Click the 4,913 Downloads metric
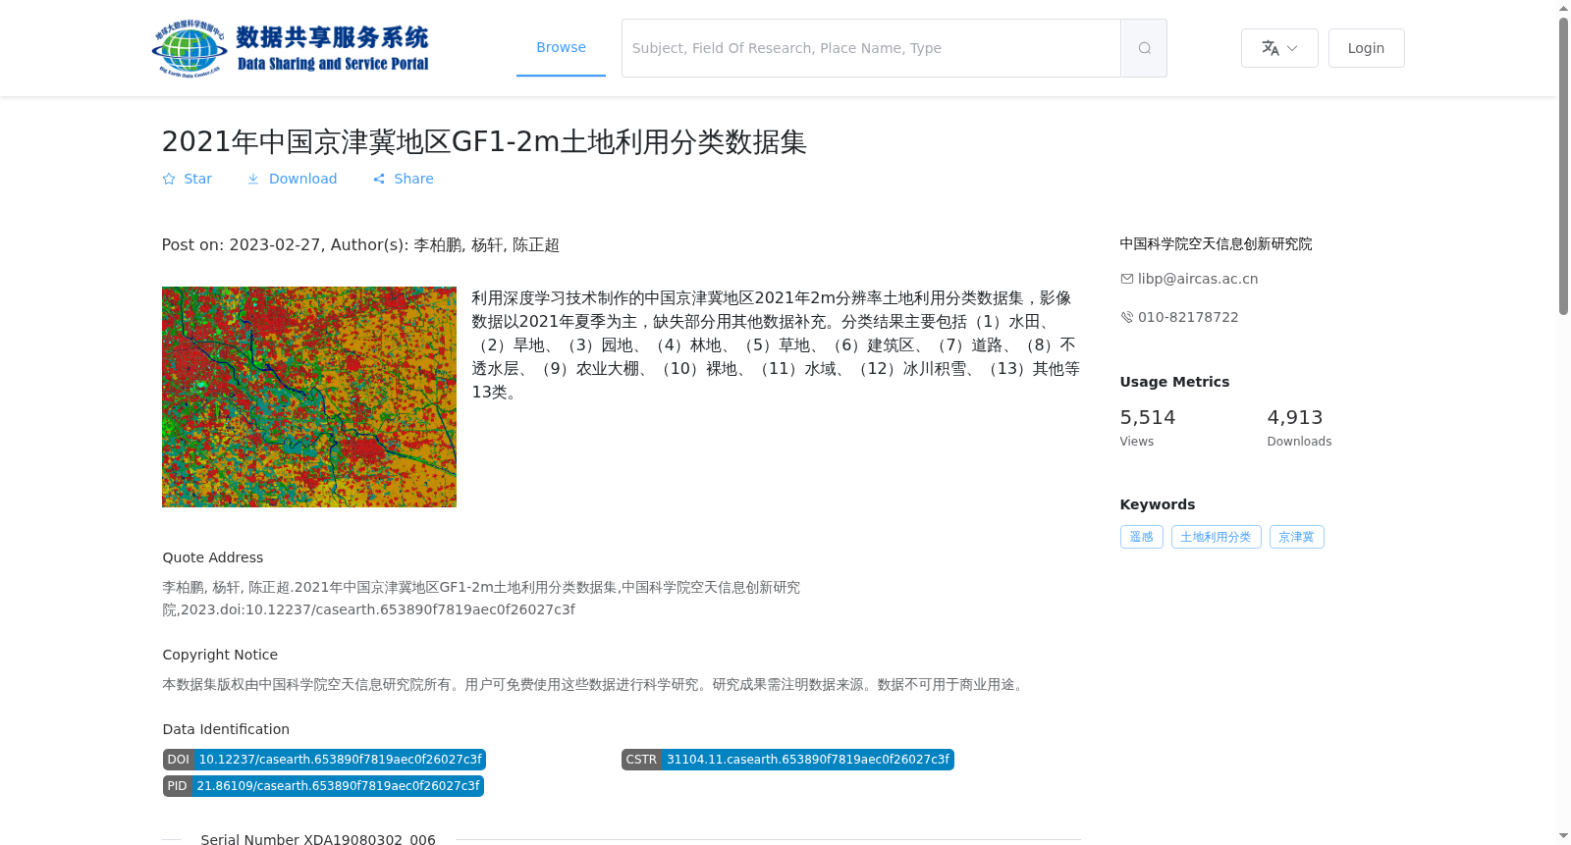Image resolution: width=1571 pixels, height=845 pixels. pos(1299,428)
